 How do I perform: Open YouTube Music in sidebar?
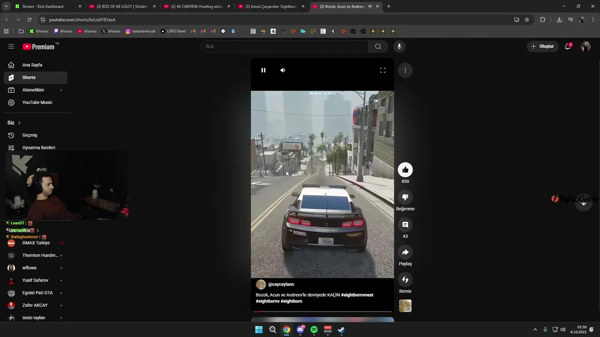(36, 103)
